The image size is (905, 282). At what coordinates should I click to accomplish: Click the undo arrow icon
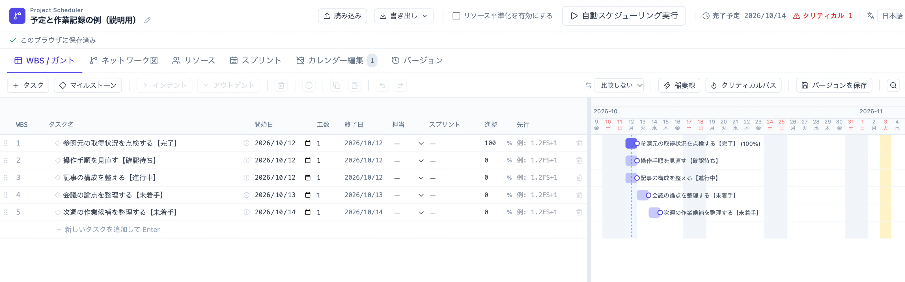[x=382, y=85]
